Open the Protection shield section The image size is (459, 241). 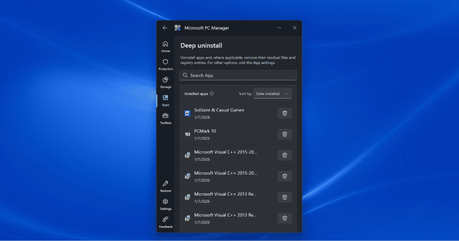(x=165, y=64)
